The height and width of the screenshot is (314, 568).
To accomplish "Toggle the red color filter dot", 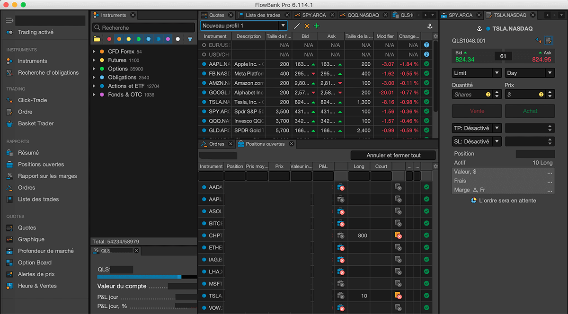I will point(109,39).
